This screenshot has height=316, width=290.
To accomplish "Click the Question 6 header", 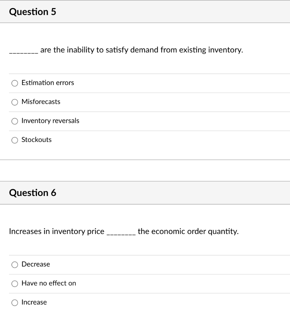I will tap(32, 193).
